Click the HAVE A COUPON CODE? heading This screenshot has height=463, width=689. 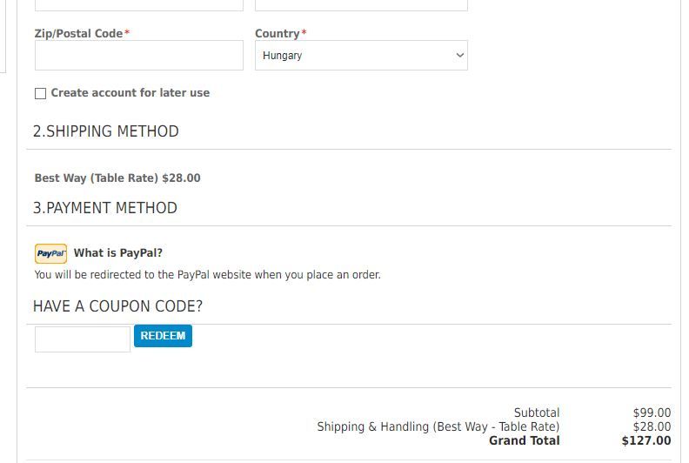117,306
